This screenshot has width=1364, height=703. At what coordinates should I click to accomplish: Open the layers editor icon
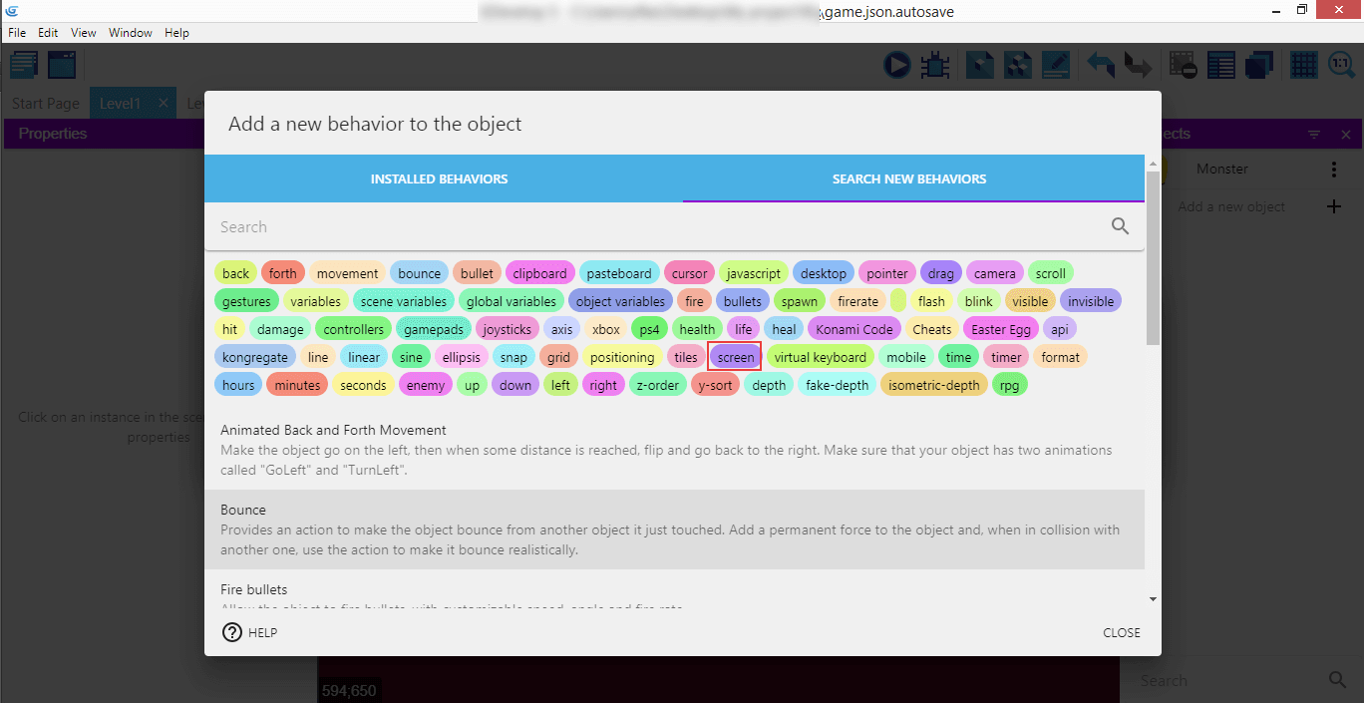(1259, 66)
